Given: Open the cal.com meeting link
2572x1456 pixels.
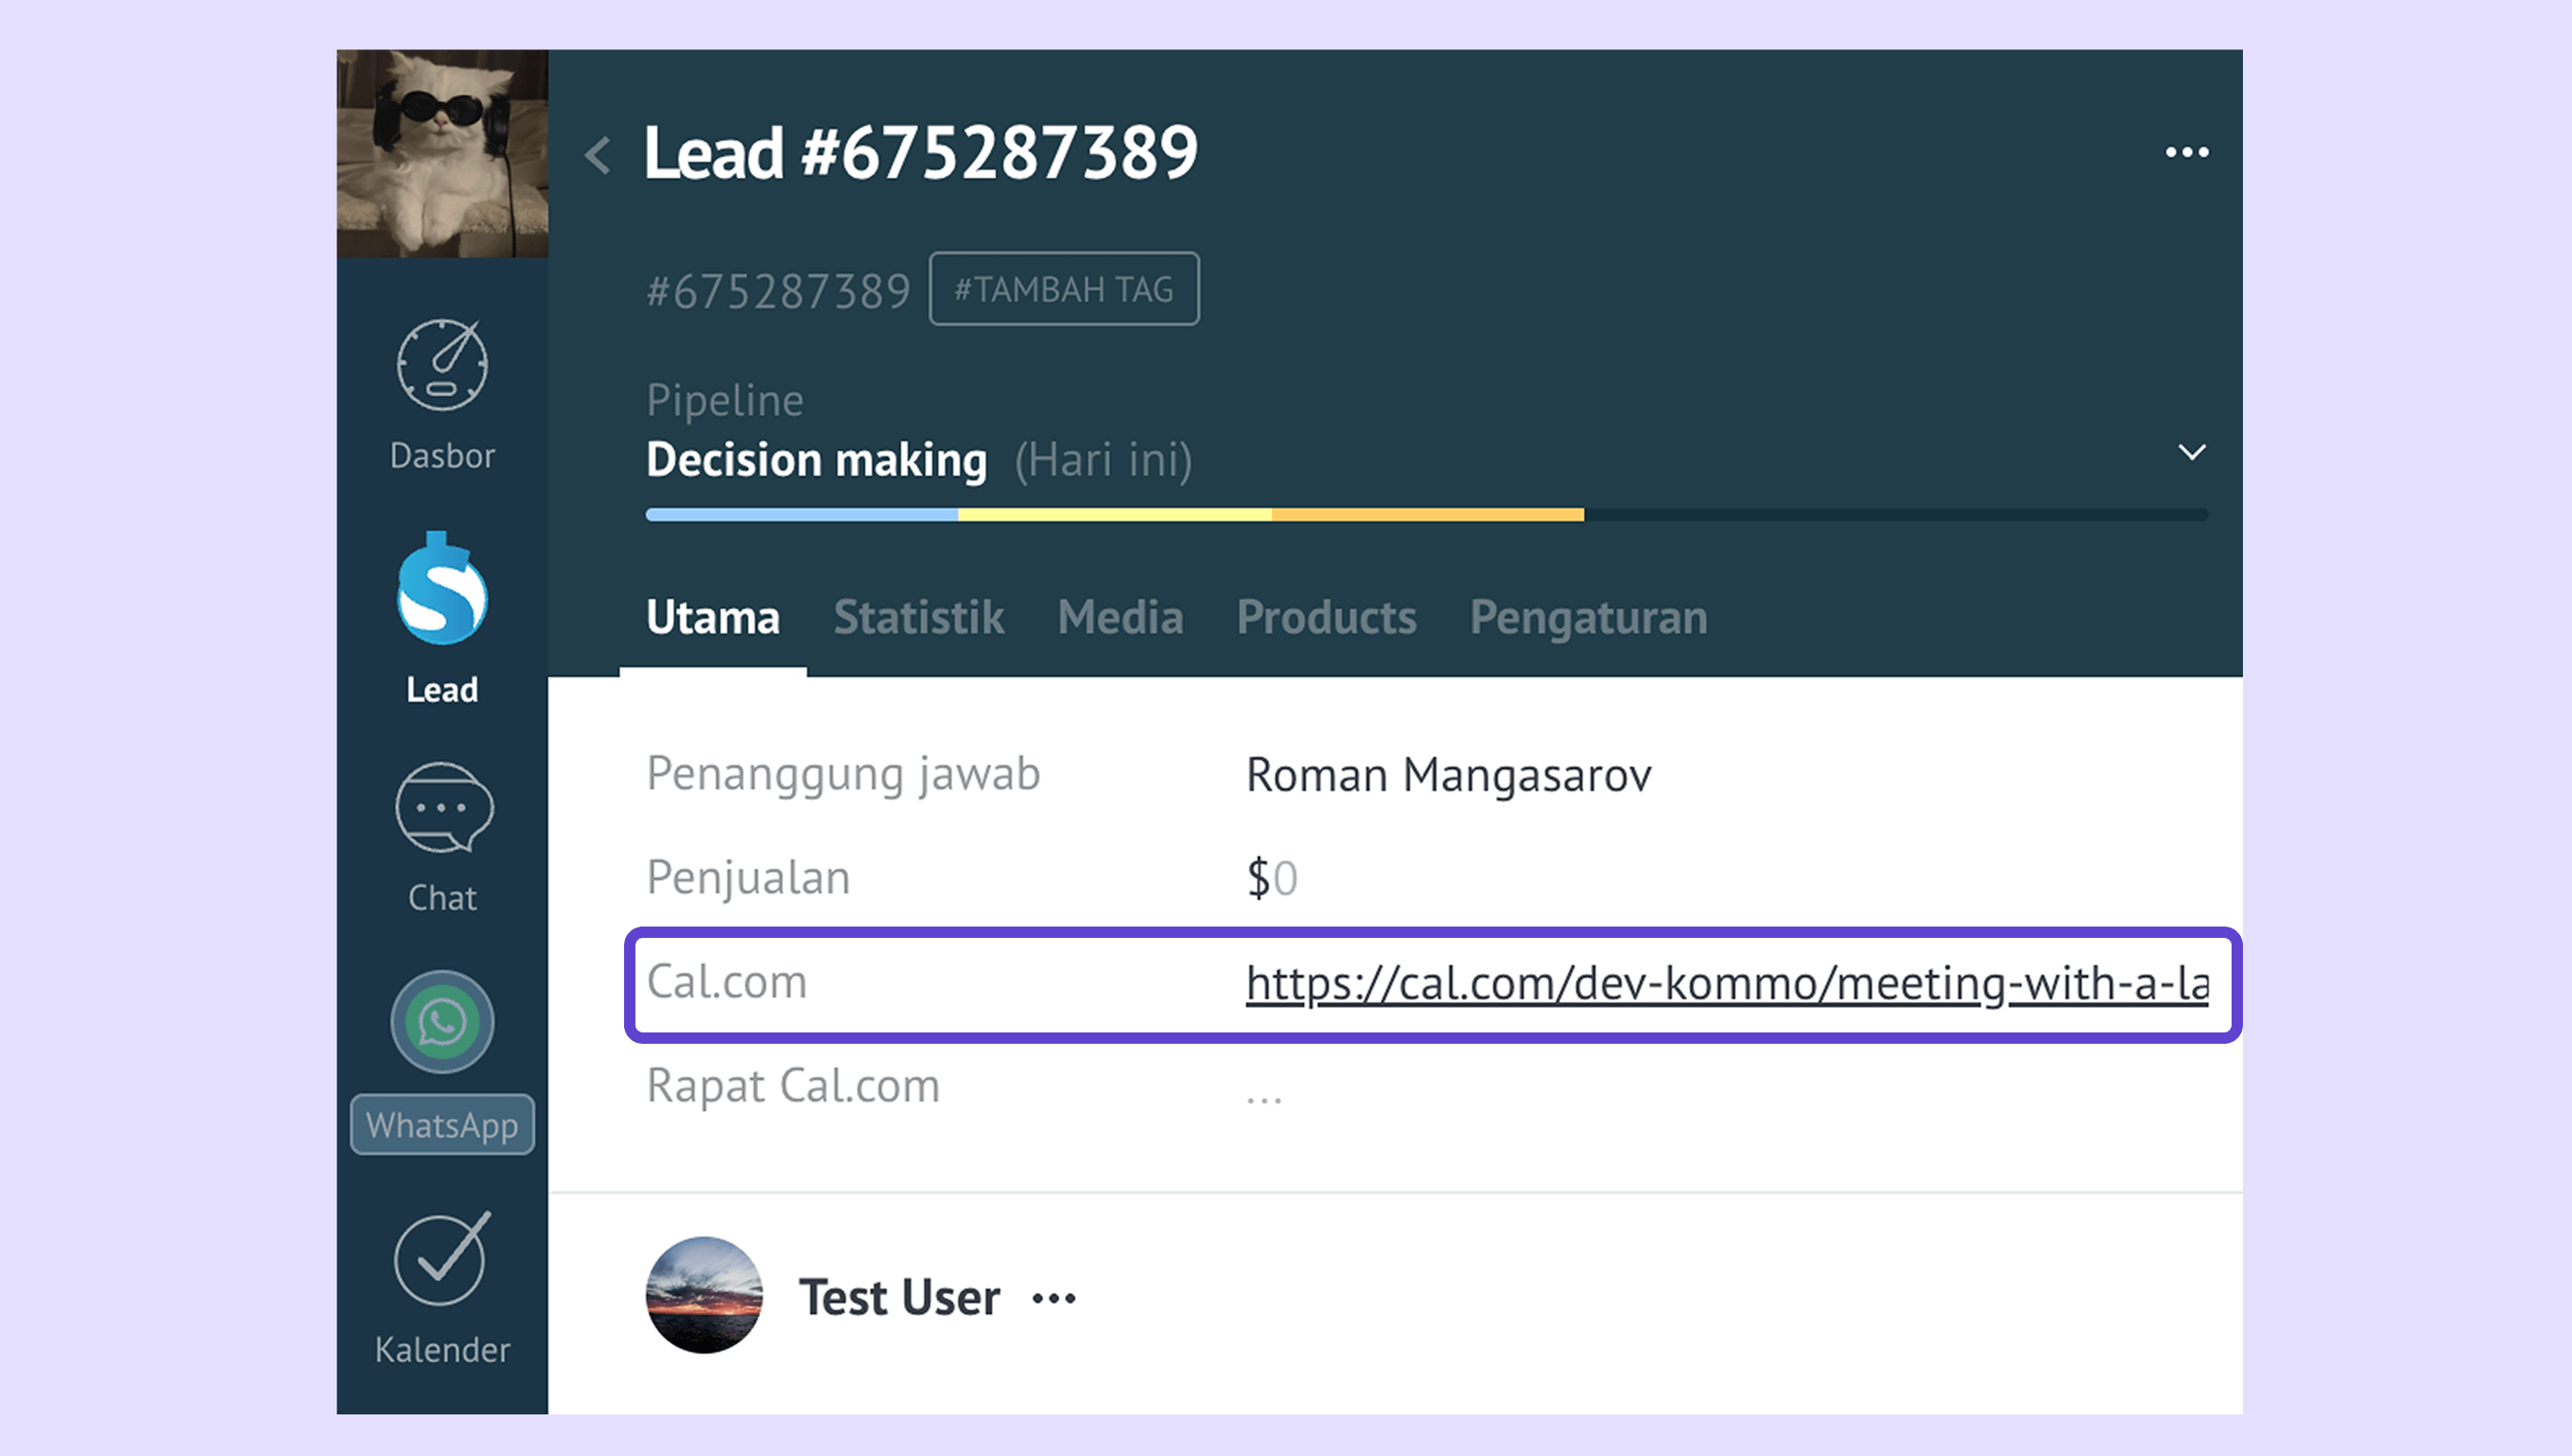Looking at the screenshot, I should click(x=1726, y=983).
